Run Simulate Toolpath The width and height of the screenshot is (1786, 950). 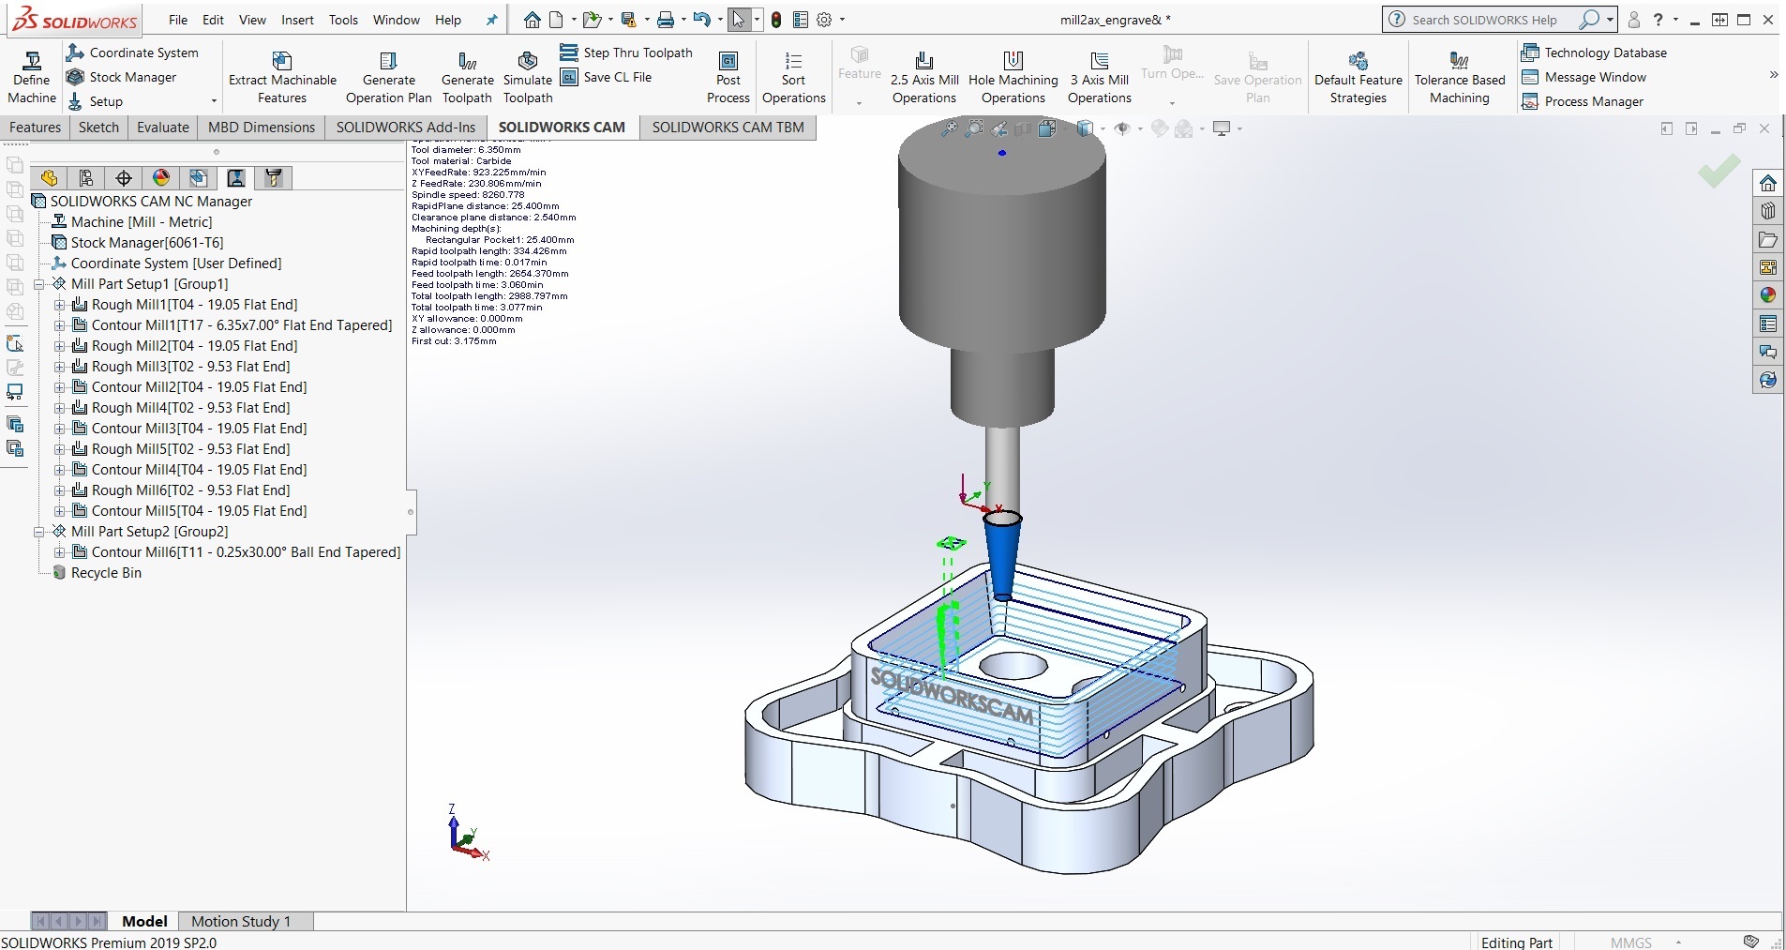click(x=528, y=77)
